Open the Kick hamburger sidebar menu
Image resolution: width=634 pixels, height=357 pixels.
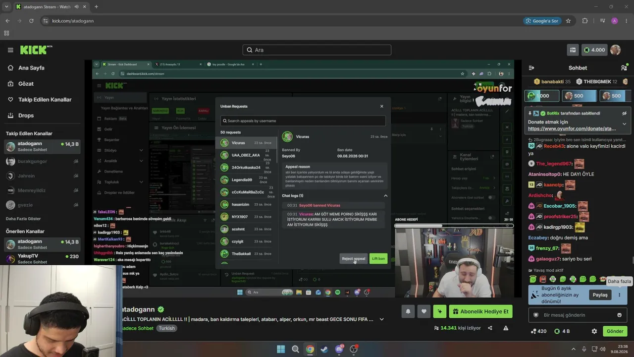coord(10,50)
